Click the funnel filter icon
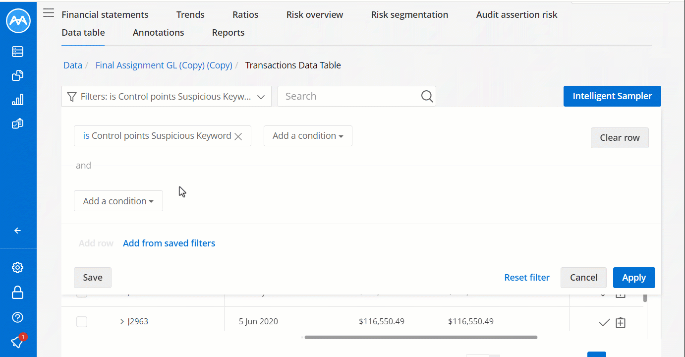685x357 pixels. click(x=72, y=96)
